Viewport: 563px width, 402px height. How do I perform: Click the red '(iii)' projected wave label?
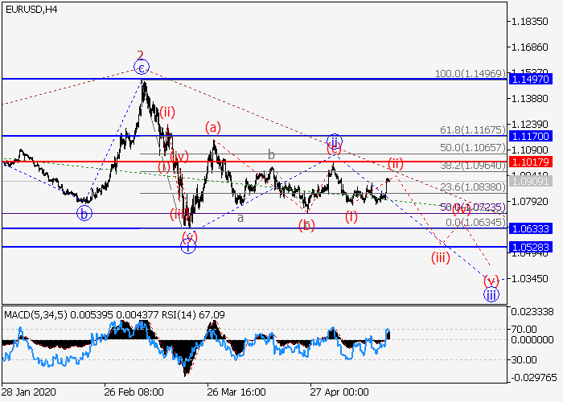[x=440, y=257]
